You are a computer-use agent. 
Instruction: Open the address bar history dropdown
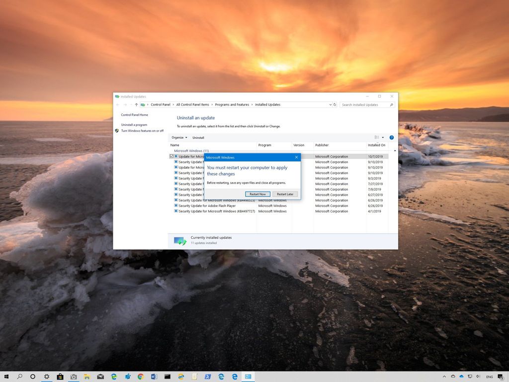pos(330,104)
